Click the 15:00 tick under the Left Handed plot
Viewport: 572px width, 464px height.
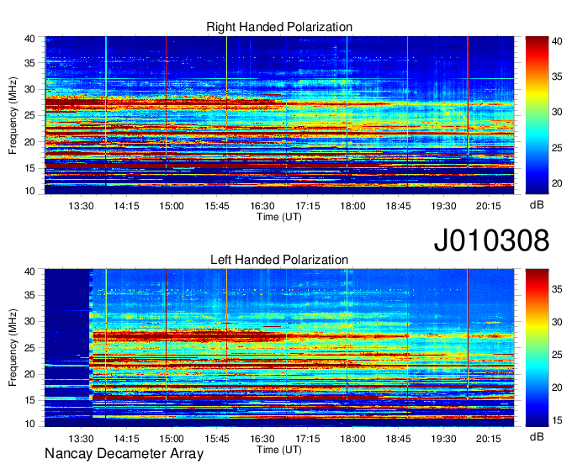tap(172, 439)
